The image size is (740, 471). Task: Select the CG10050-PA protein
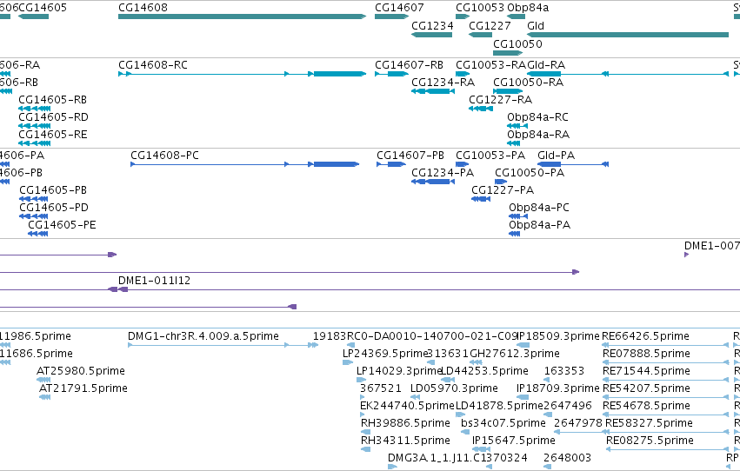[501, 182]
